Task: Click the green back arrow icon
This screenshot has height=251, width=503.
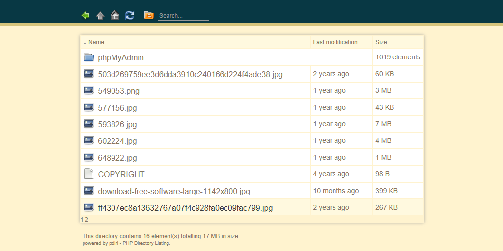Action: 85,15
